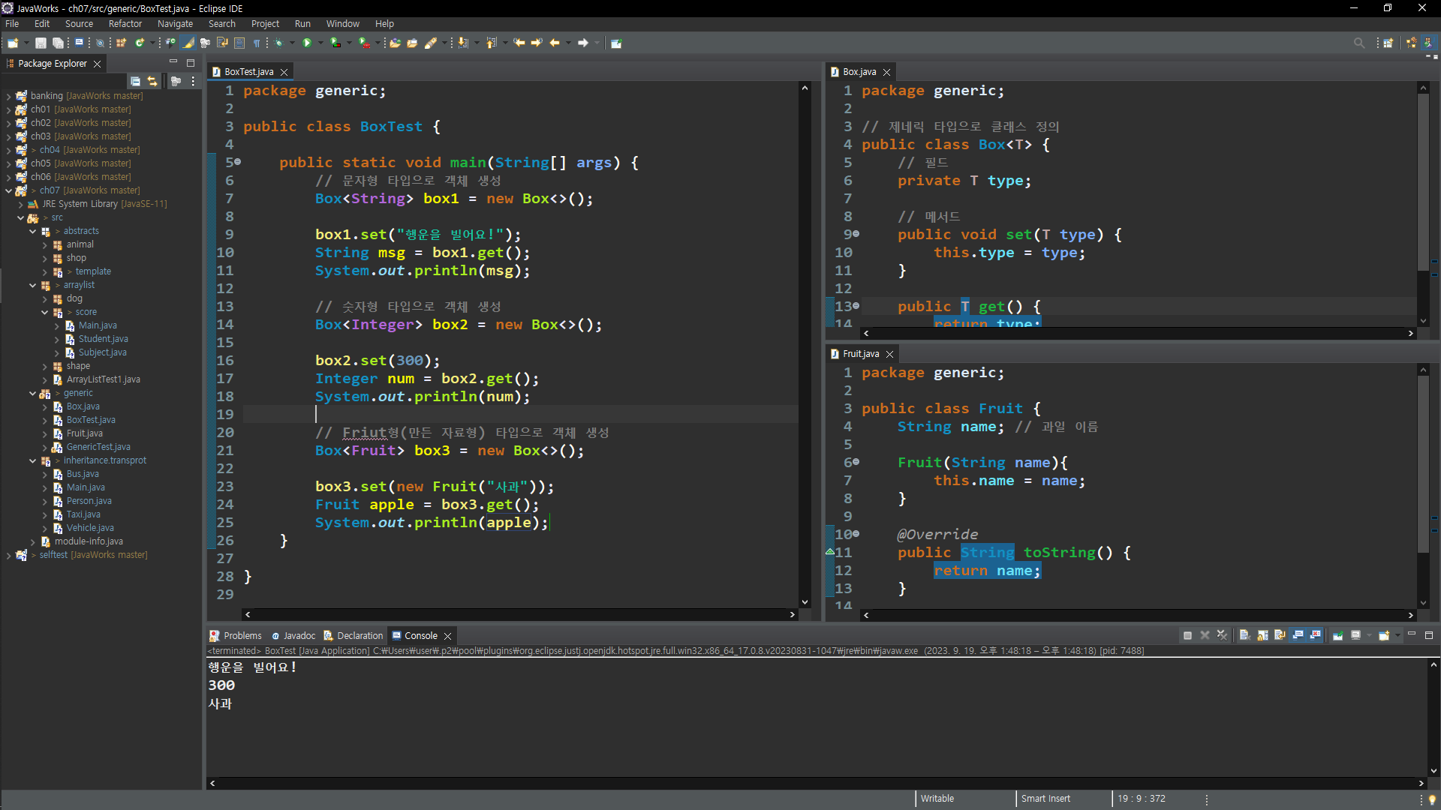
Task: Toggle Scroll Lock in the Console
Action: pos(1262,635)
